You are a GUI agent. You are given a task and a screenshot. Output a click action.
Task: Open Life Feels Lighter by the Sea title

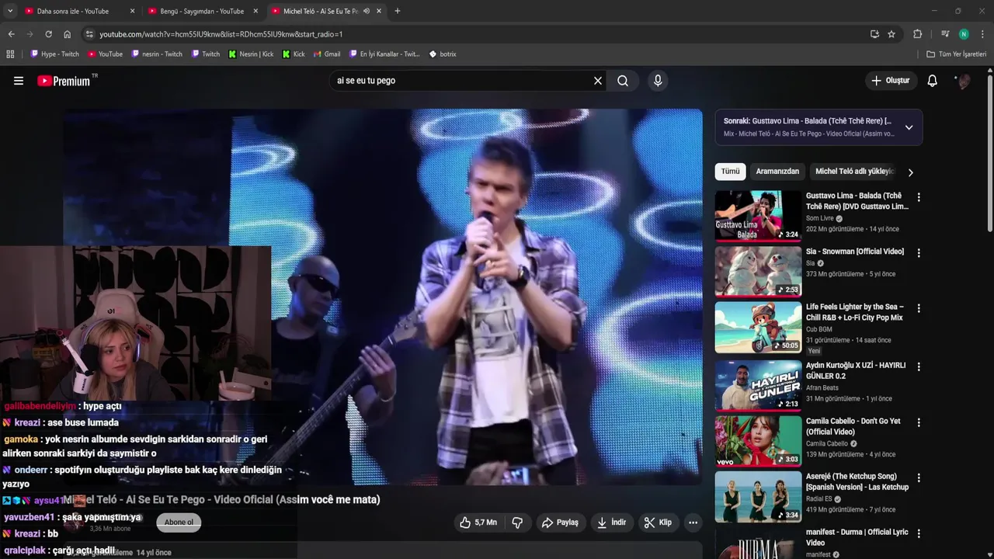pos(855,312)
